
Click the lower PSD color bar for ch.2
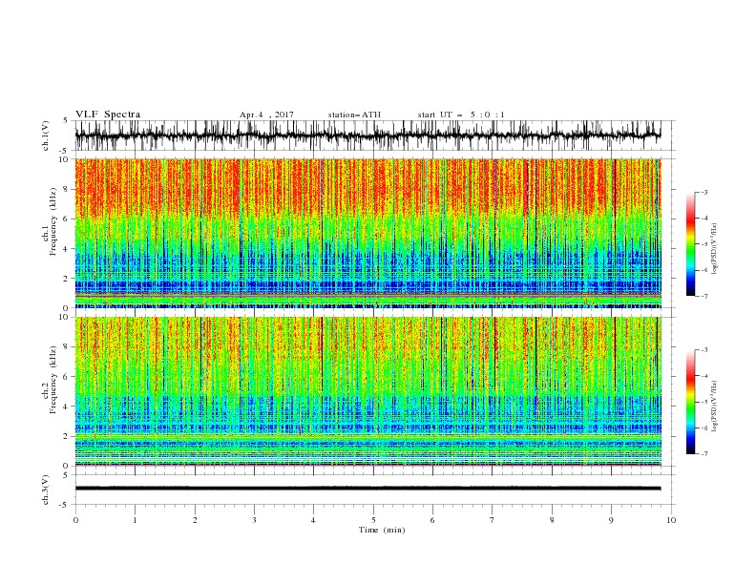[691, 402]
